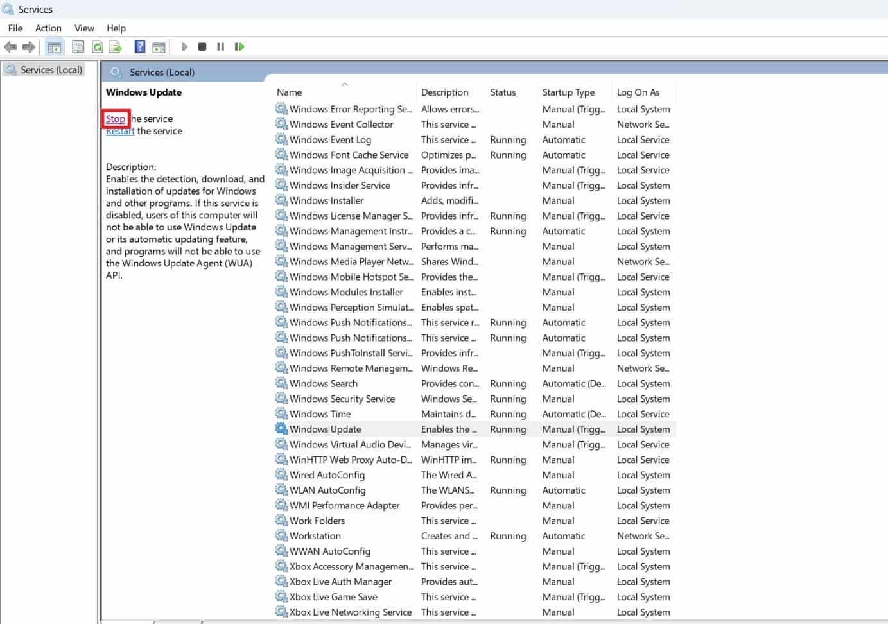Click the Start Service play icon

click(184, 47)
